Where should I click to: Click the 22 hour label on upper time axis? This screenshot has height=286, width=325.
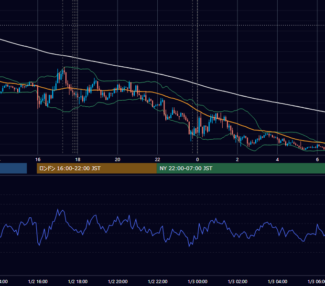tap(158, 160)
